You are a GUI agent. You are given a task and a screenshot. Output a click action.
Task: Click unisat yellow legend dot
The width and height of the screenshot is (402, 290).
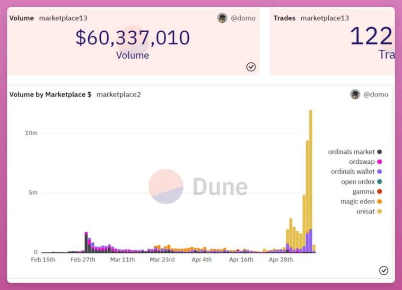[x=380, y=211]
